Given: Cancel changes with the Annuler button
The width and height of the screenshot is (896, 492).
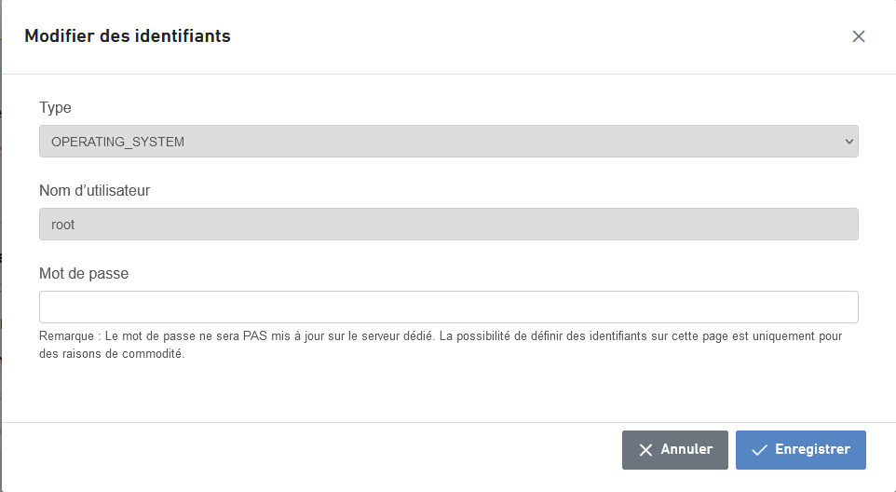Looking at the screenshot, I should 675,450.
